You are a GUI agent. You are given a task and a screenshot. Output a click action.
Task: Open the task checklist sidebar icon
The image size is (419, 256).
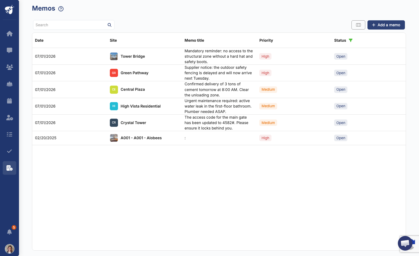(x=9, y=134)
